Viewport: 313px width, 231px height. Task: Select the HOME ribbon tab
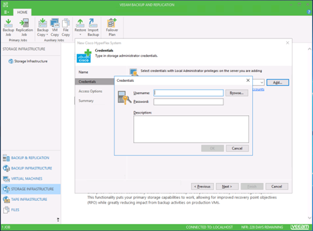(22, 12)
